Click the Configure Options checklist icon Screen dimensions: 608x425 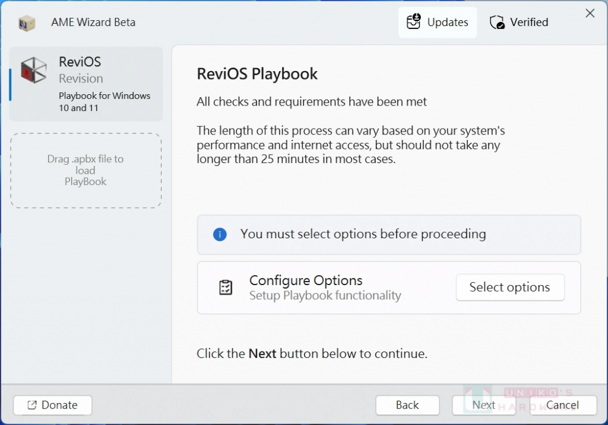226,287
